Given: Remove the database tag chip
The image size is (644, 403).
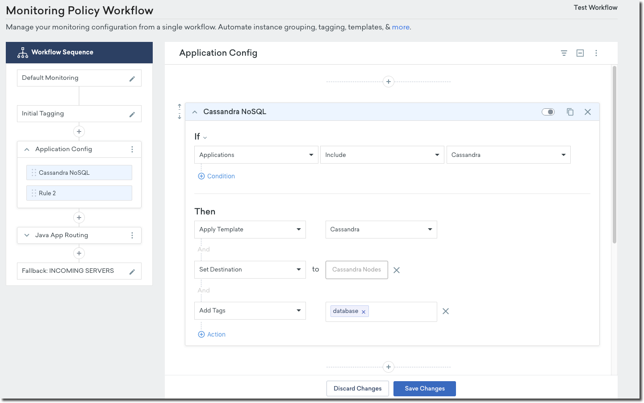Looking at the screenshot, I should click(x=364, y=312).
